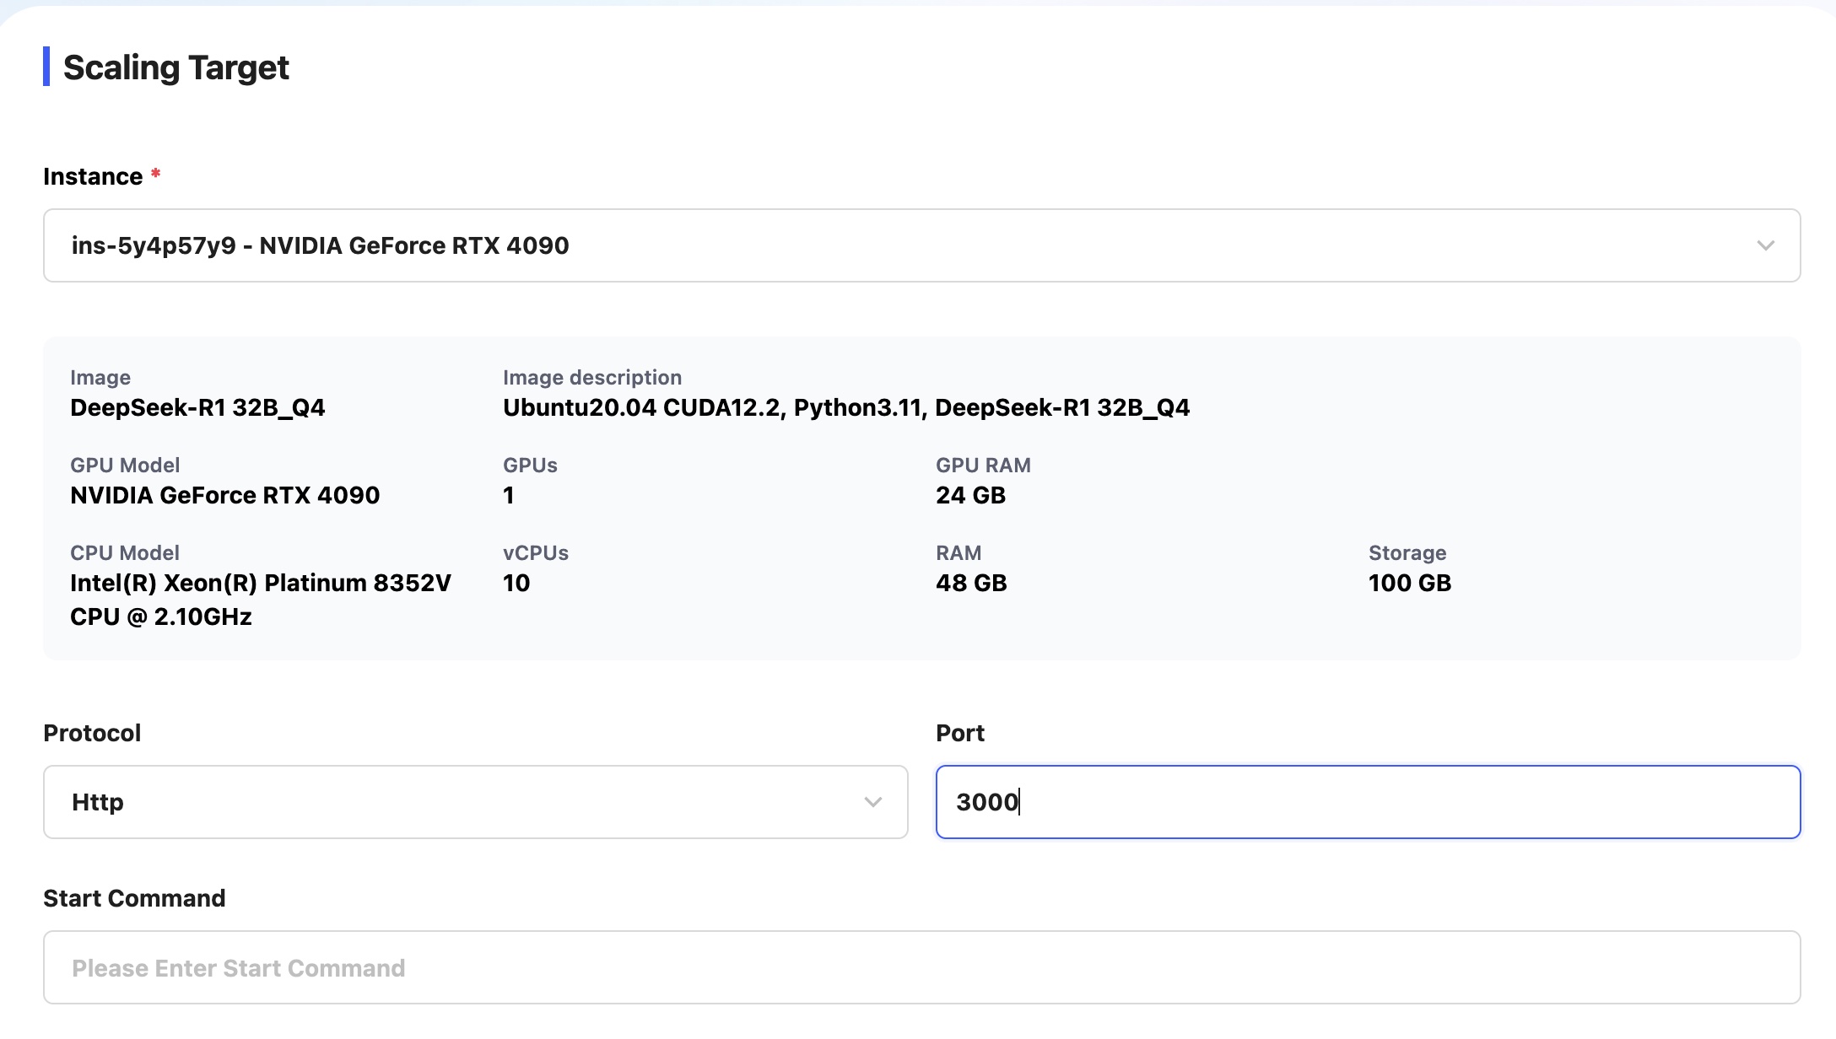Viewport: 1836px width, 1039px height.
Task: Open the Protocol Http dropdown
Action: (x=474, y=802)
